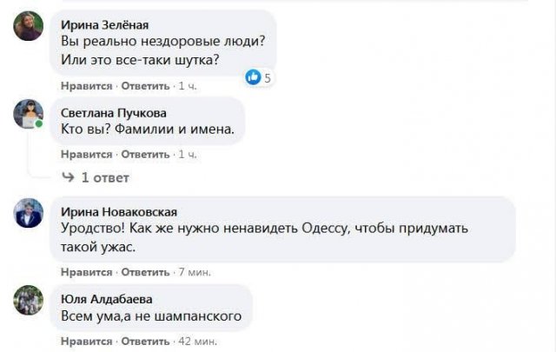Like Ирина Новаковская's comment
The height and width of the screenshot is (352, 556).
click(x=86, y=272)
